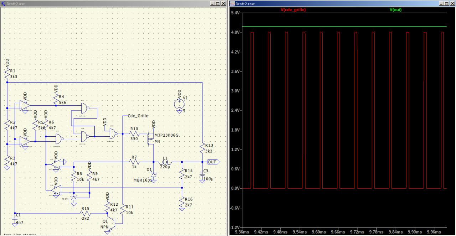This screenshot has height=236, width=456.
Task: Select the R10 330 resistor symbol
Action: pos(134,134)
